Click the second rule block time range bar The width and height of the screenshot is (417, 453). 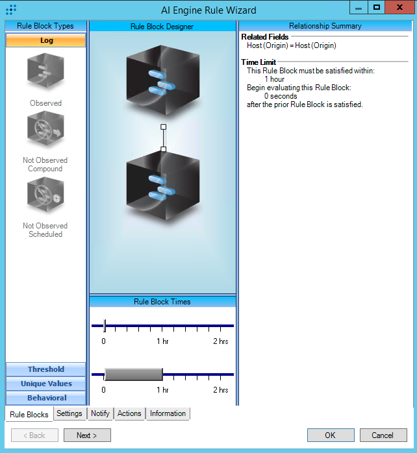133,374
